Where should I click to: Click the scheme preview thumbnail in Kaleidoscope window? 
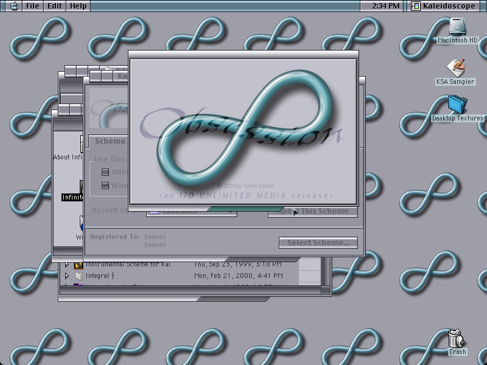pos(109,108)
